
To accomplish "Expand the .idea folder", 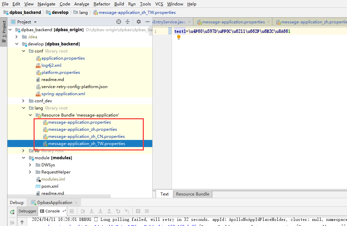I will click(17, 37).
